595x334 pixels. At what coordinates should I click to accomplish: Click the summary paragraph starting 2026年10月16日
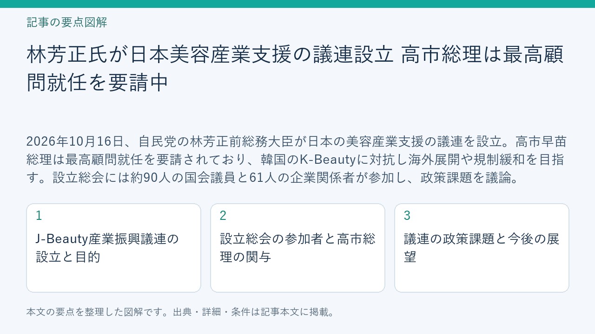[x=297, y=159]
